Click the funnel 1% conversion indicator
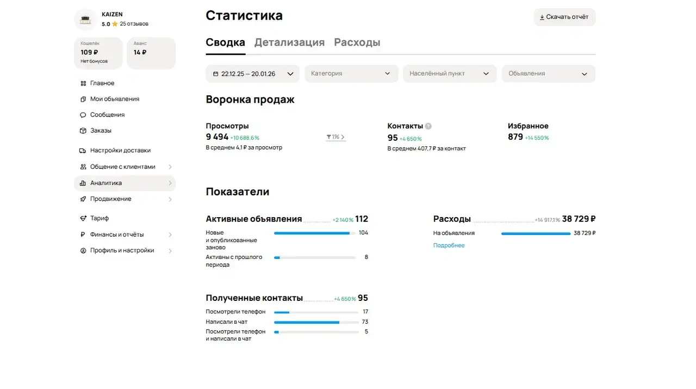The width and height of the screenshot is (696, 389). tap(335, 137)
